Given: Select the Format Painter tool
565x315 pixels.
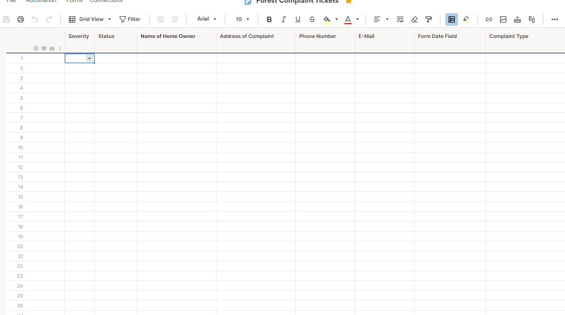Looking at the screenshot, I should (x=429, y=19).
